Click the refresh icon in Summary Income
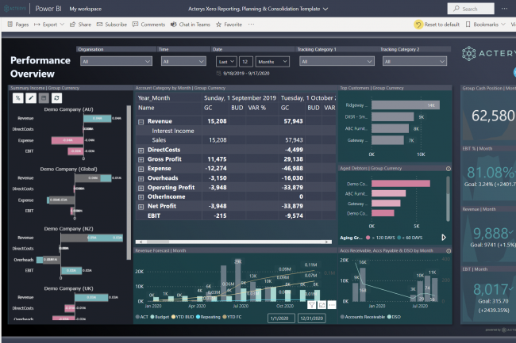 56,97
